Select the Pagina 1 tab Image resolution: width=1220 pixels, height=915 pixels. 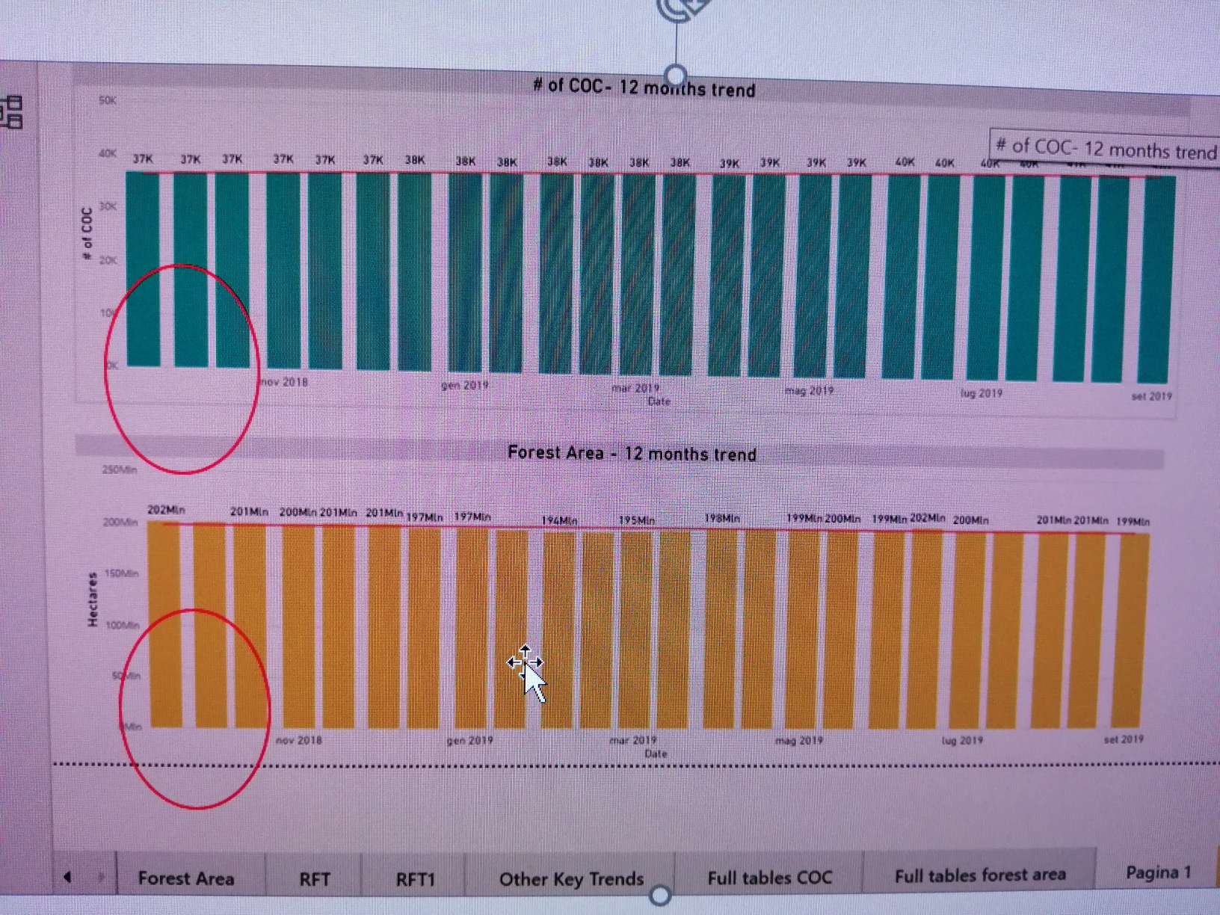[1158, 872]
